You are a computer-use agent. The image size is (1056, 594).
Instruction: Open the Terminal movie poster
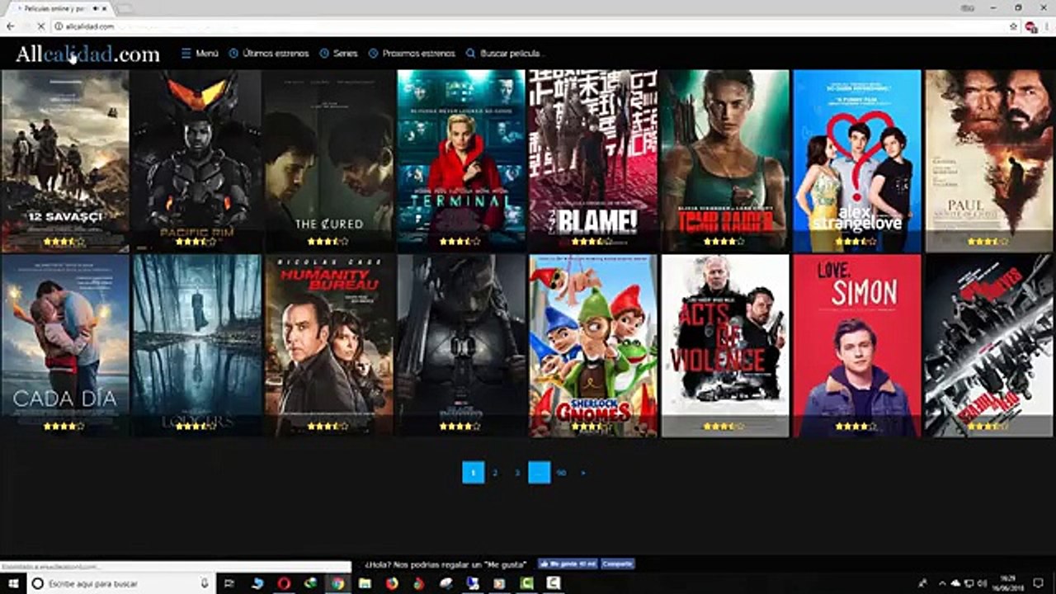(460, 161)
